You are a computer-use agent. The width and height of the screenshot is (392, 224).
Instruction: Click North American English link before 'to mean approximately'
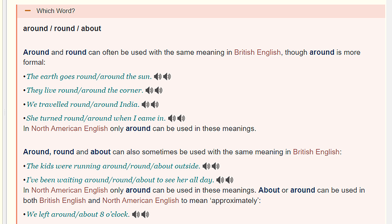[140, 201]
